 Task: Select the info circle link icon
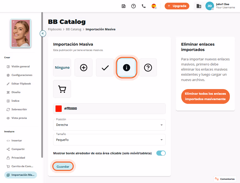click(126, 68)
